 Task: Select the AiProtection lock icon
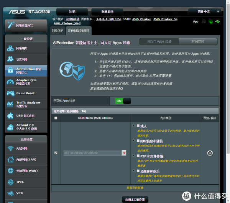(10, 70)
